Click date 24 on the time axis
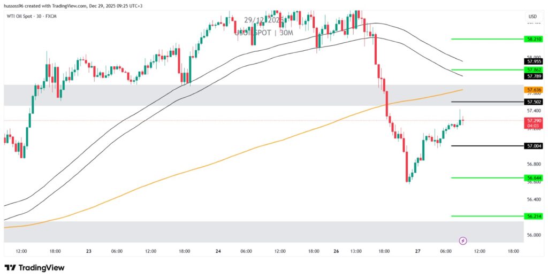This screenshot has height=279, width=548. (218, 251)
